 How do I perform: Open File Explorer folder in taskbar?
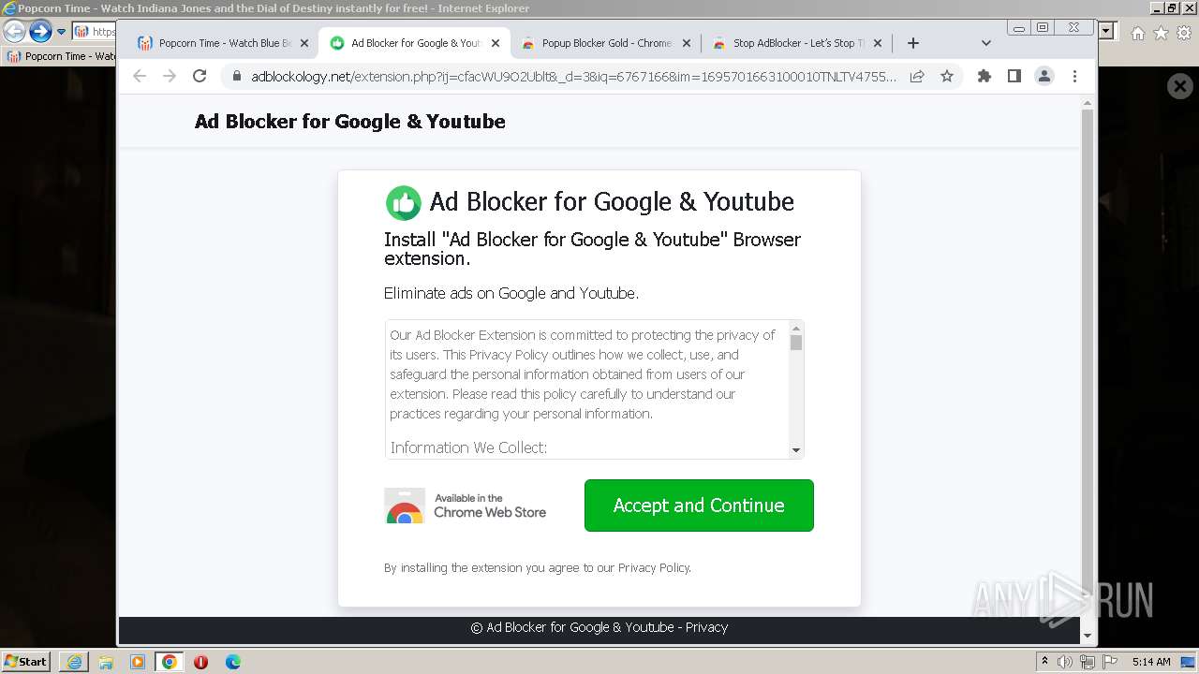(106, 662)
